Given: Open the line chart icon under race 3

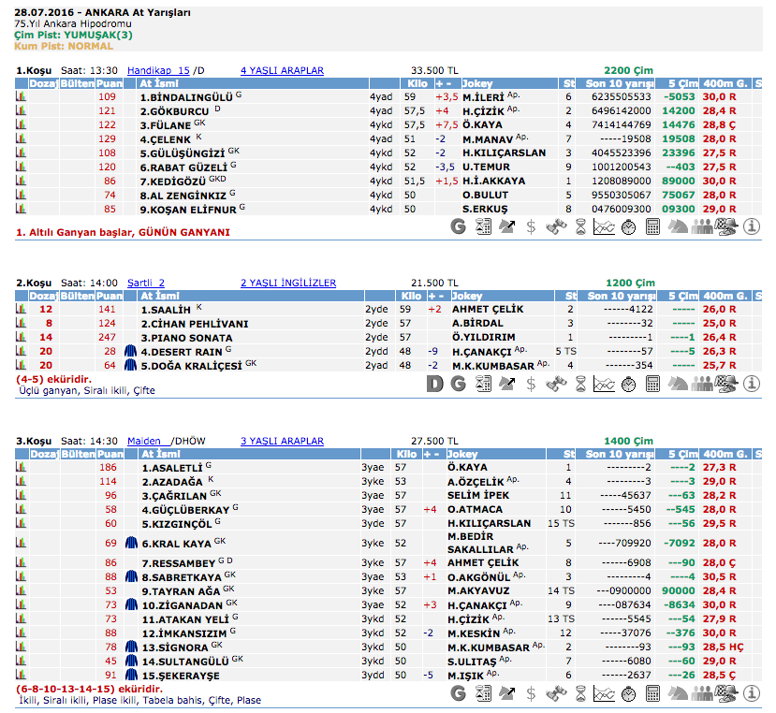Looking at the screenshot, I should tap(605, 693).
